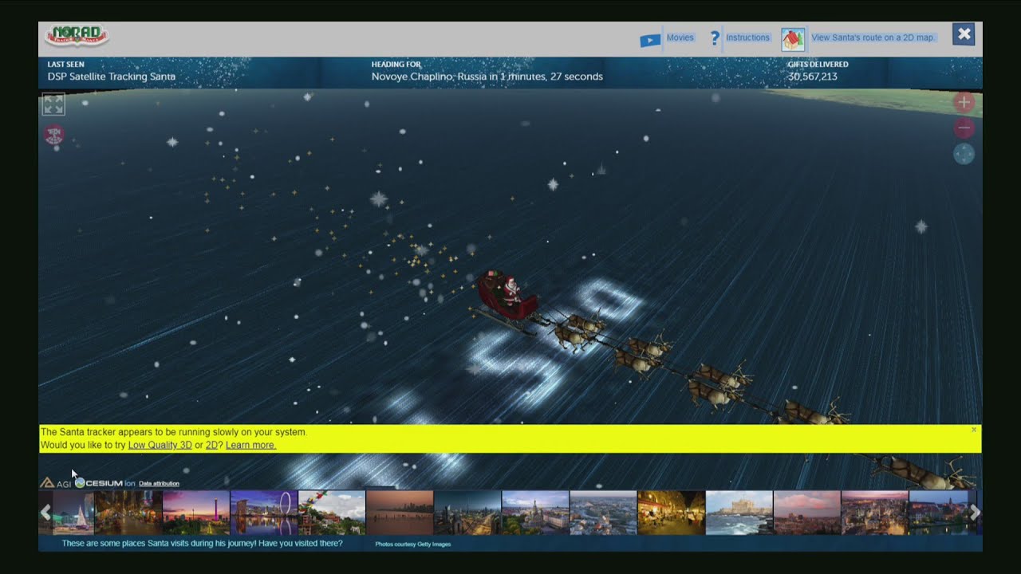The height and width of the screenshot is (574, 1021).
Task: Zoom in with the plus button
Action: 964,102
